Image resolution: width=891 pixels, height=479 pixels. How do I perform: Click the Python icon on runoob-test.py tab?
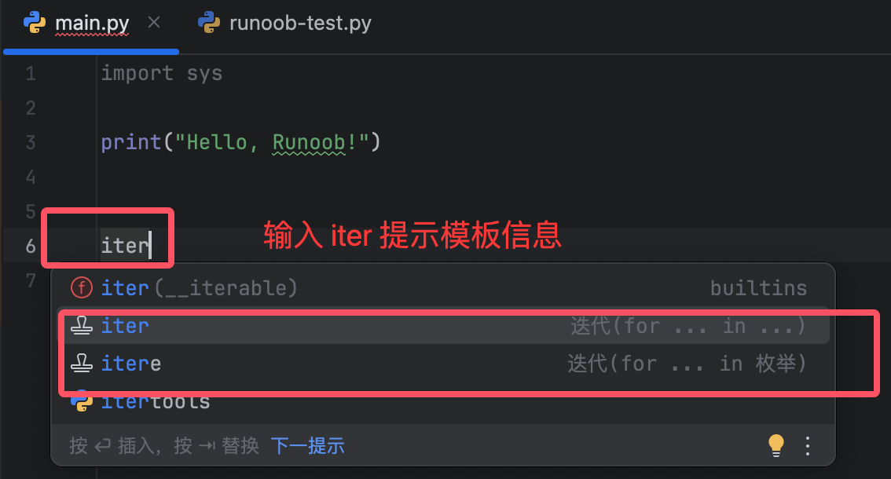coord(209,23)
